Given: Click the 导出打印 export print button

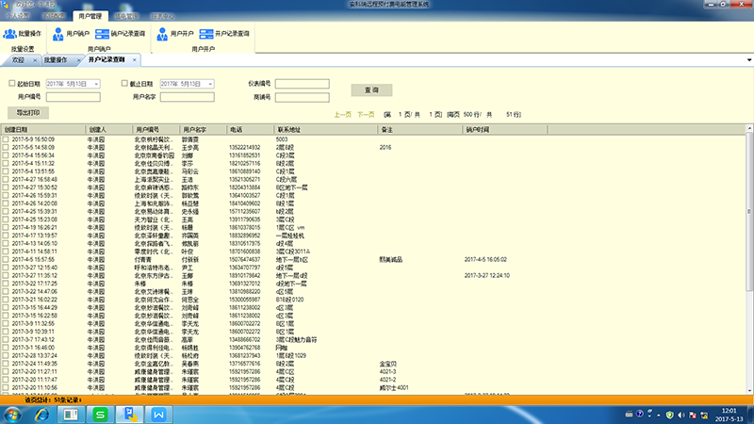Looking at the screenshot, I should tap(28, 112).
